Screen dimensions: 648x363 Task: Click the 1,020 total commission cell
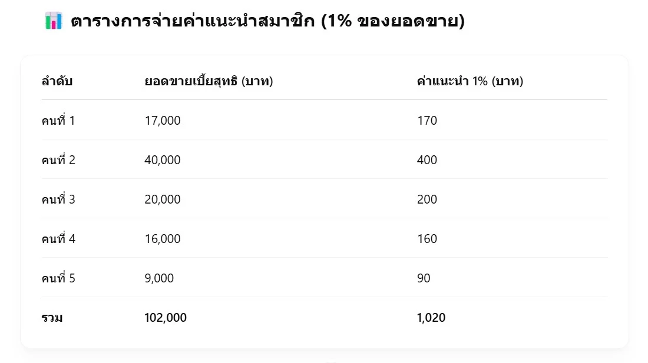pos(431,318)
